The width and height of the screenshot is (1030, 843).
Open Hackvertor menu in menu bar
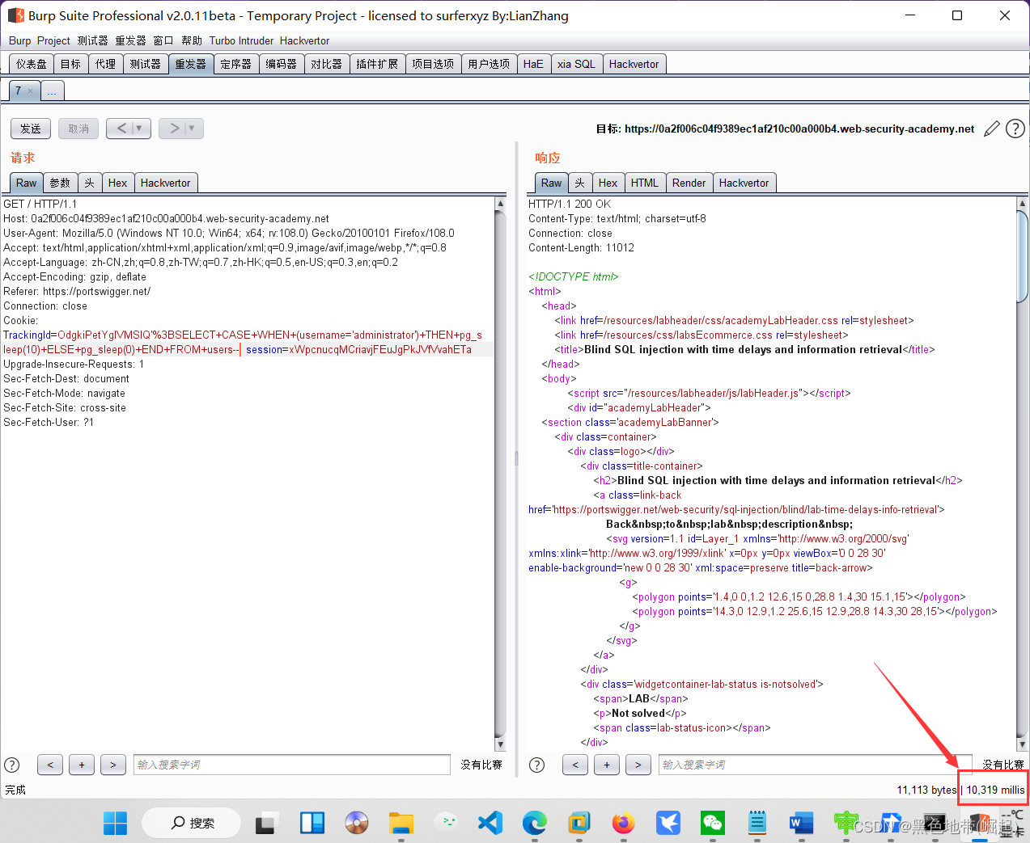click(x=304, y=40)
